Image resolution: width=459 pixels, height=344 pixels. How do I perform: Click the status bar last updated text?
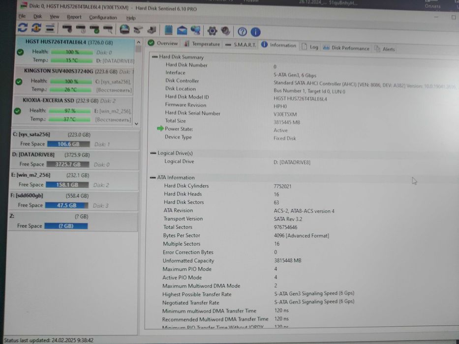click(49, 340)
